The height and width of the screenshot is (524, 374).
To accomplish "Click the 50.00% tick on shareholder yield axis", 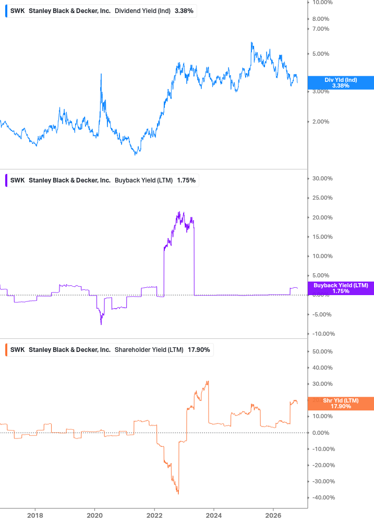I will click(x=322, y=351).
